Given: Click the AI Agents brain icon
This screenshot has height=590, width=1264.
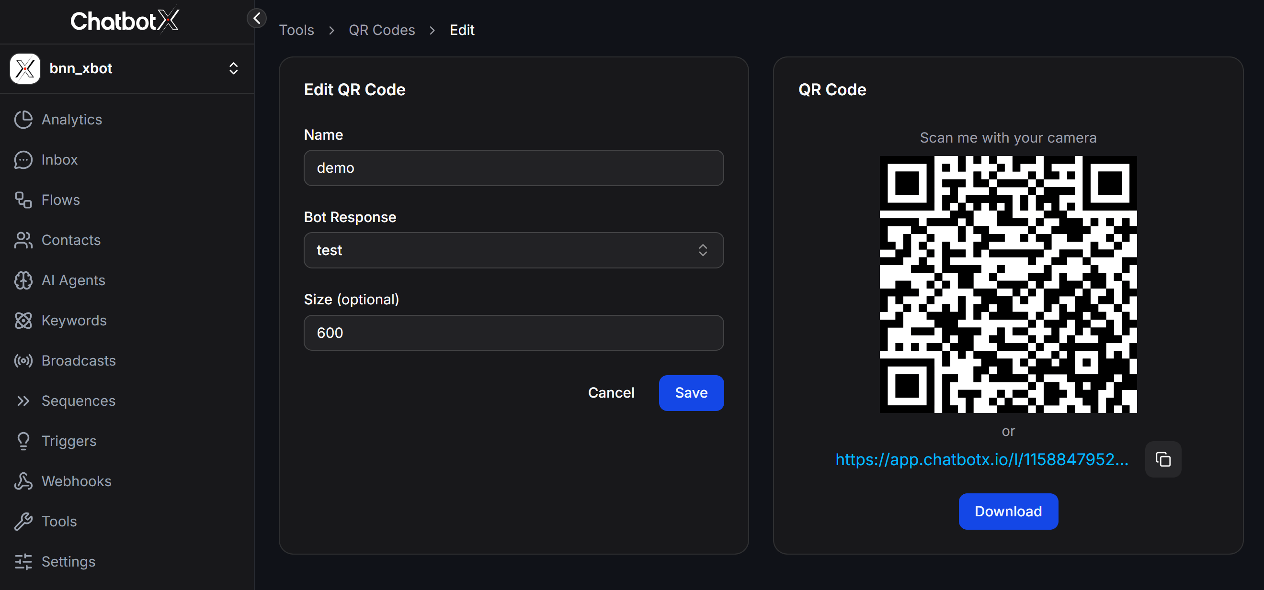Looking at the screenshot, I should 23,280.
